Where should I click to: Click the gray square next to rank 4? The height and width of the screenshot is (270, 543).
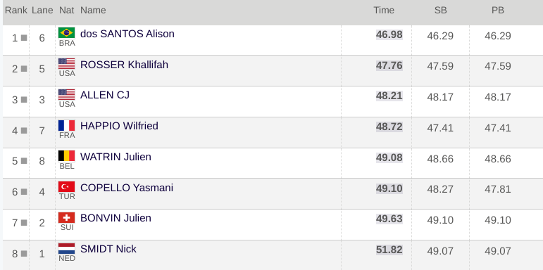click(24, 130)
